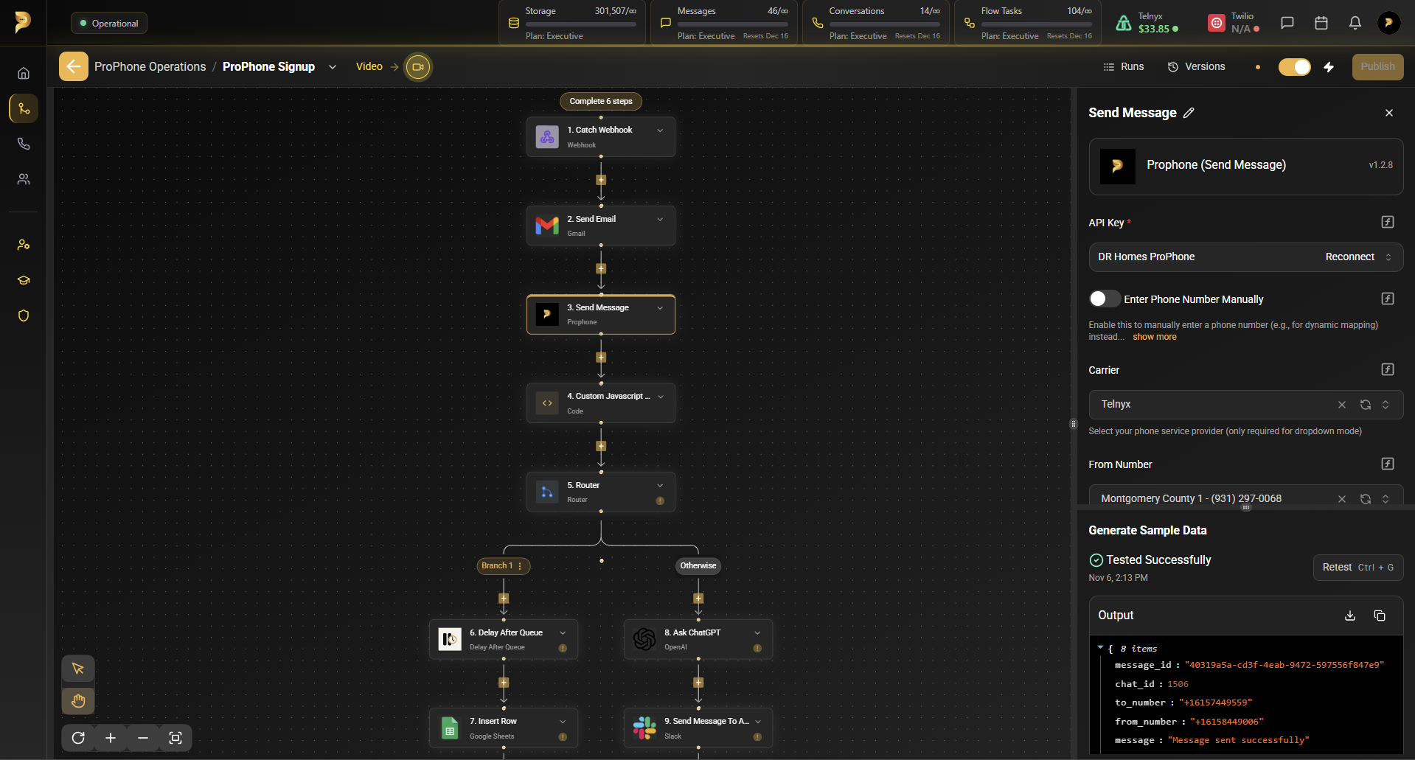1415x760 pixels.
Task: Click the Reconnect button
Action: tap(1349, 257)
